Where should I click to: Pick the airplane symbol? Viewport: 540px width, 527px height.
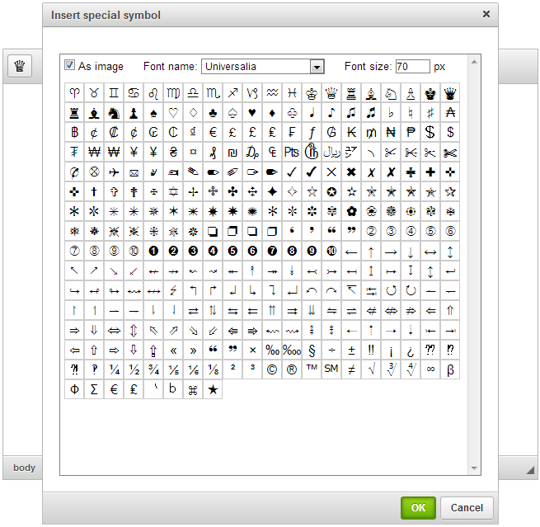pyautogui.click(x=114, y=172)
